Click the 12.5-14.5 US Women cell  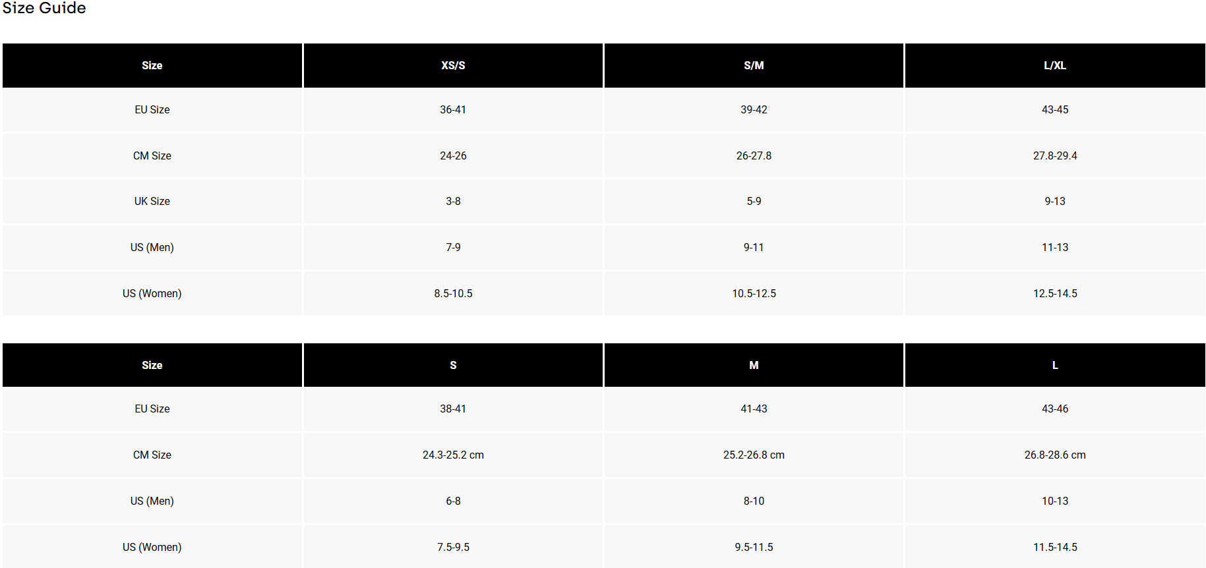pos(1055,293)
